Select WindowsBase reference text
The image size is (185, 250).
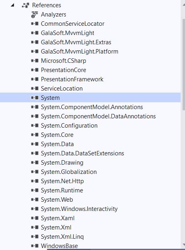tap(59, 246)
